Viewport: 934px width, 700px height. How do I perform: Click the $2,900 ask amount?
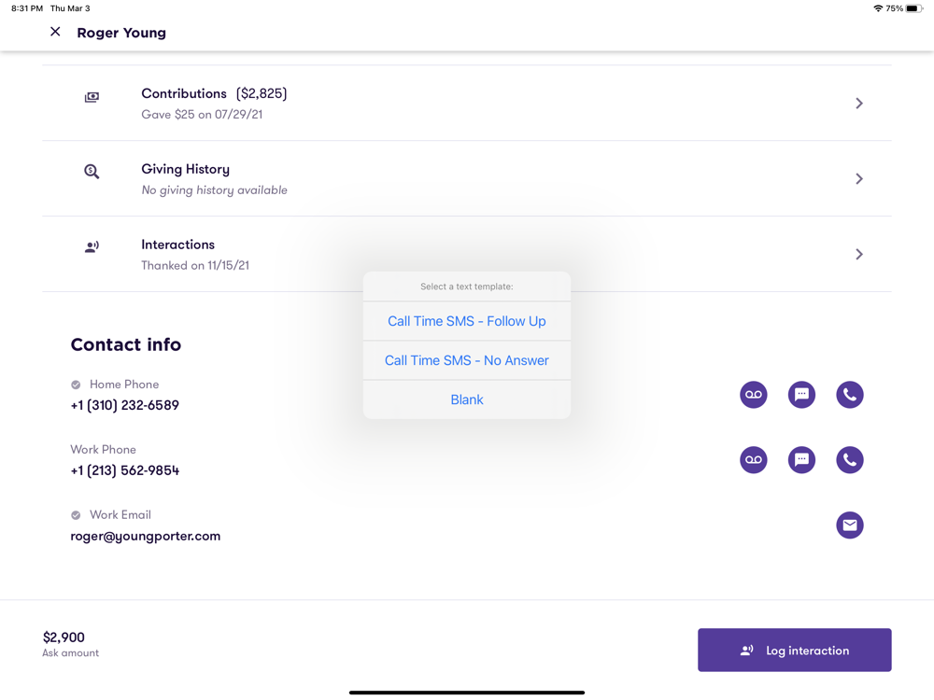click(64, 637)
